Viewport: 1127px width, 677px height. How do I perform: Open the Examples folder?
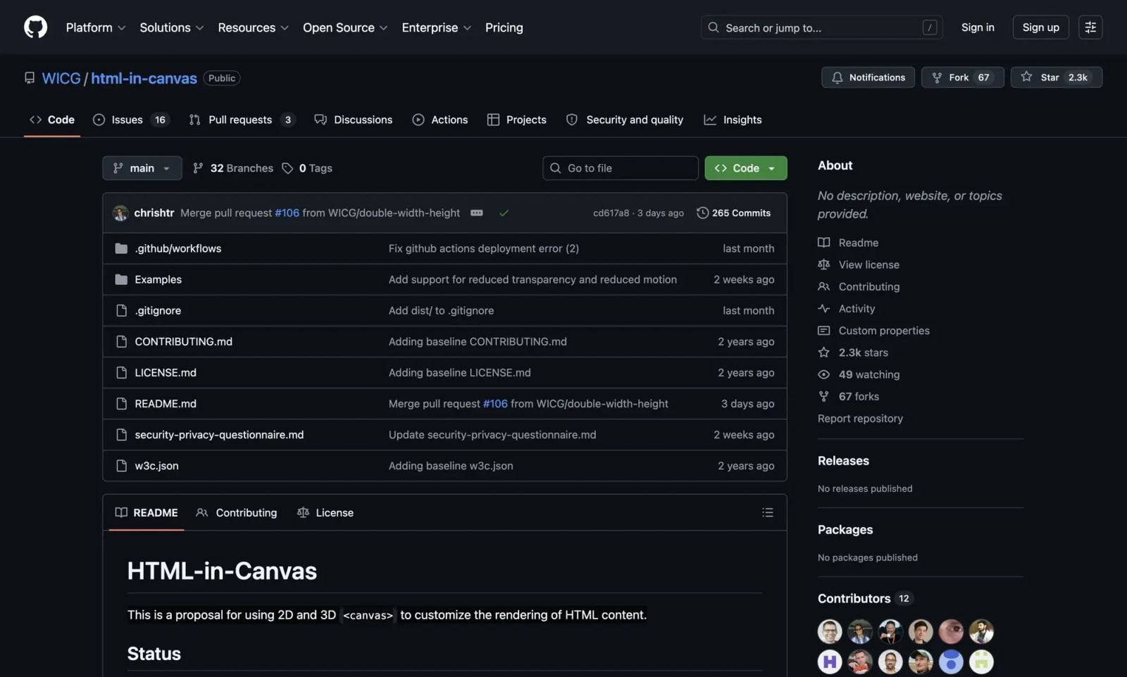158,279
